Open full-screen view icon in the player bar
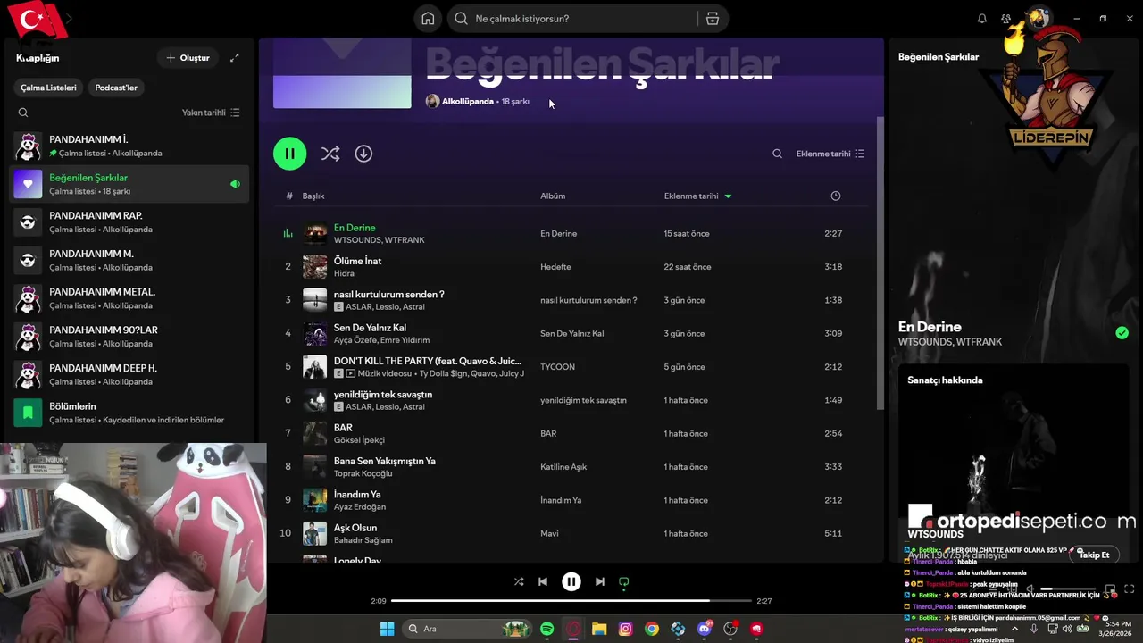The width and height of the screenshot is (1143, 643). [x=1129, y=589]
